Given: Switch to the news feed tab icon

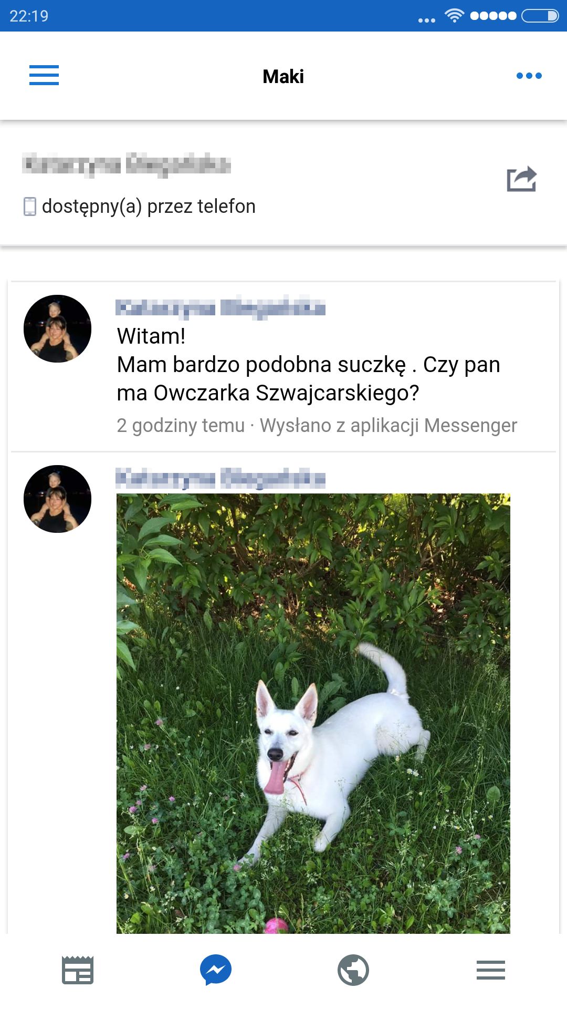Looking at the screenshot, I should pos(78,970).
